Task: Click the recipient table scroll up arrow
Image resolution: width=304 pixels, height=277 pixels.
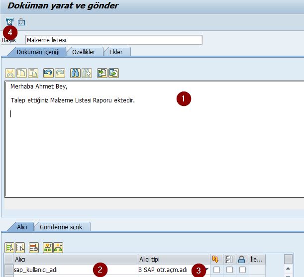Action: click(x=288, y=269)
